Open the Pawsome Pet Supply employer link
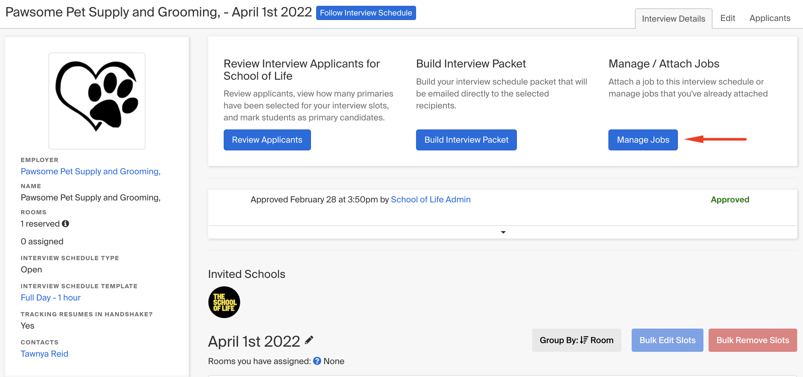 [91, 171]
